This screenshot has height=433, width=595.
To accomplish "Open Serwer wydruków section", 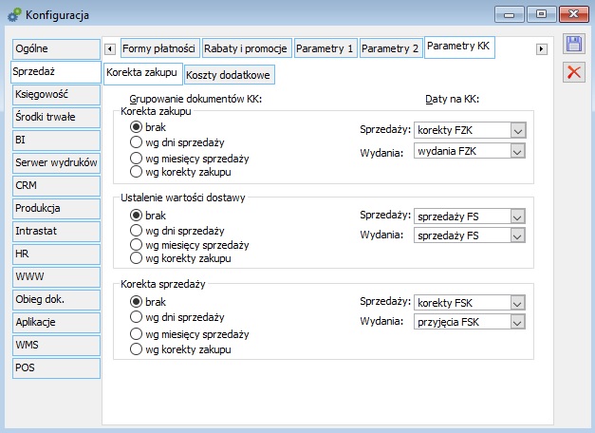I will pos(56,163).
